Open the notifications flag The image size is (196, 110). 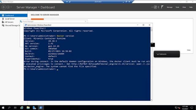(x=162, y=7)
